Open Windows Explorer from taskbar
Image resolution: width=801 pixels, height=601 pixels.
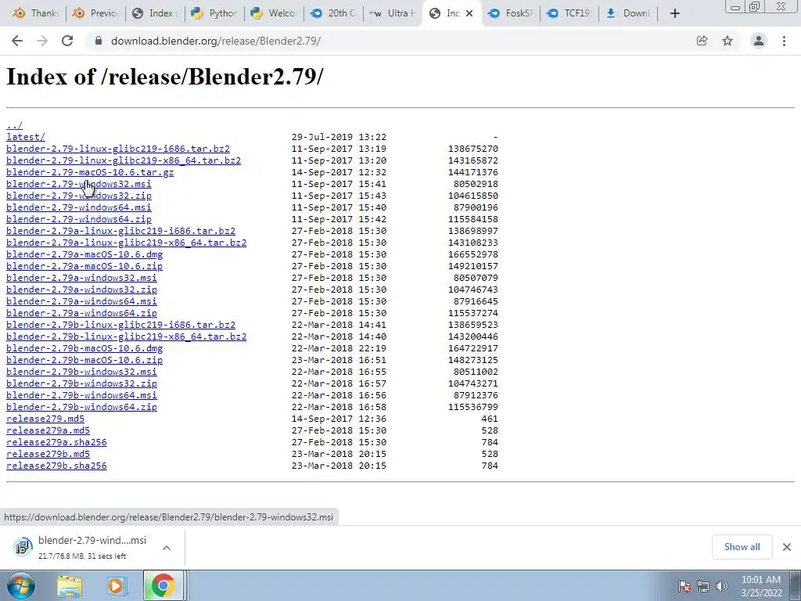tap(70, 586)
